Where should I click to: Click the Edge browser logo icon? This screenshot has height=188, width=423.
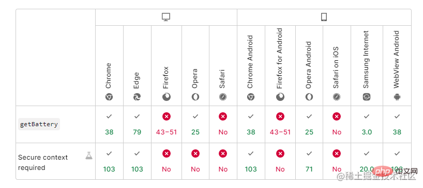click(x=137, y=97)
